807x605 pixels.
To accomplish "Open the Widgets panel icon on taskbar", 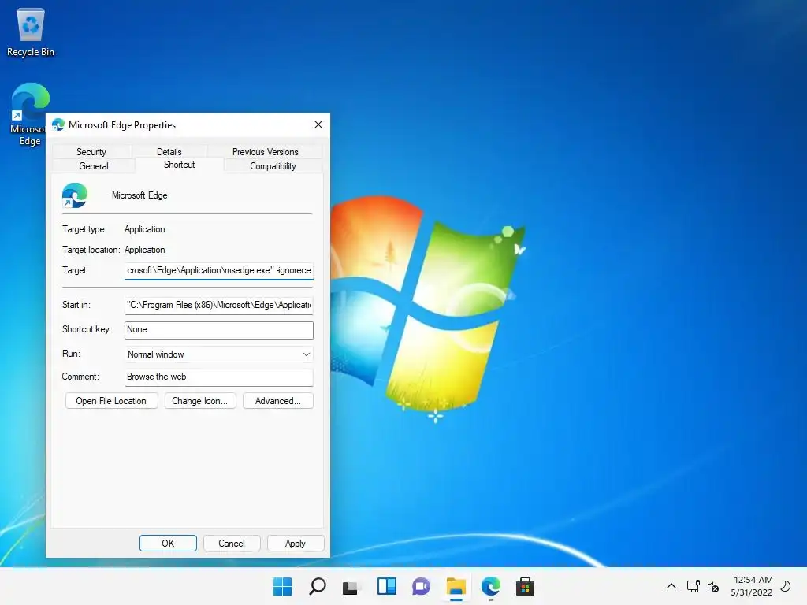I will [x=386, y=586].
